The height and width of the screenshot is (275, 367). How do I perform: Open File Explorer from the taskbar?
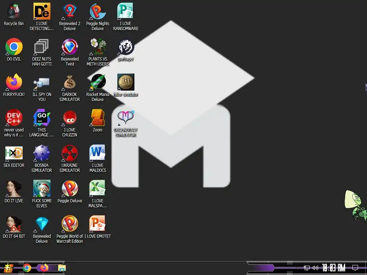(x=62, y=268)
